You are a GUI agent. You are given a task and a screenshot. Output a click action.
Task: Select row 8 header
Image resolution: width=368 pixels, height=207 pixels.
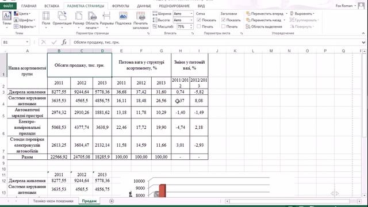pyautogui.click(x=3, y=157)
